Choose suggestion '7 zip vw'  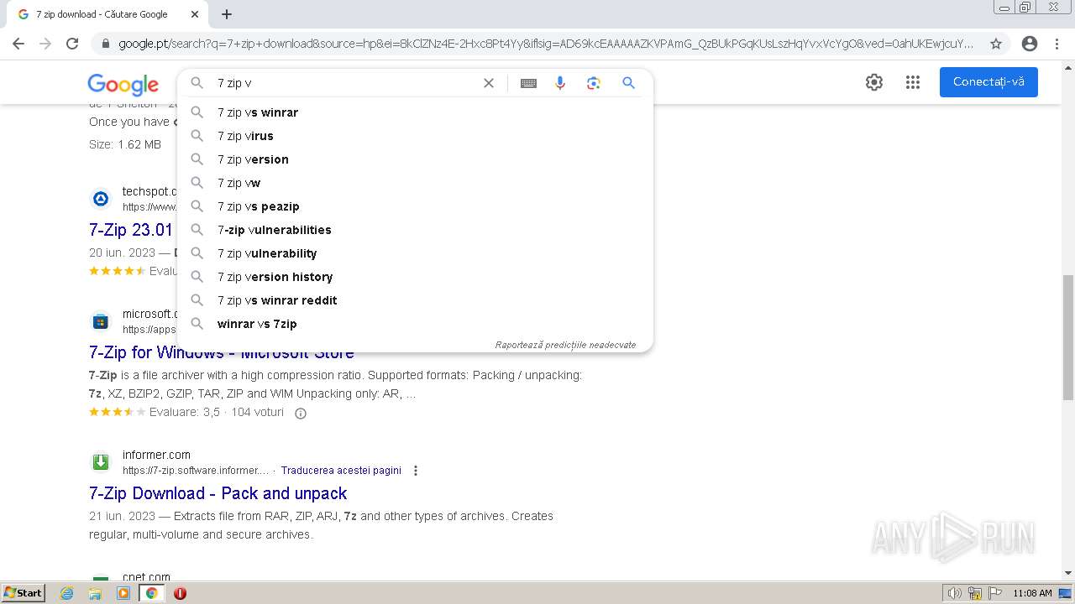click(415, 183)
